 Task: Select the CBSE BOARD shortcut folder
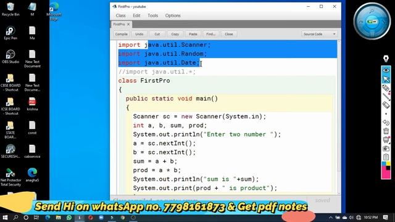coord(10,83)
